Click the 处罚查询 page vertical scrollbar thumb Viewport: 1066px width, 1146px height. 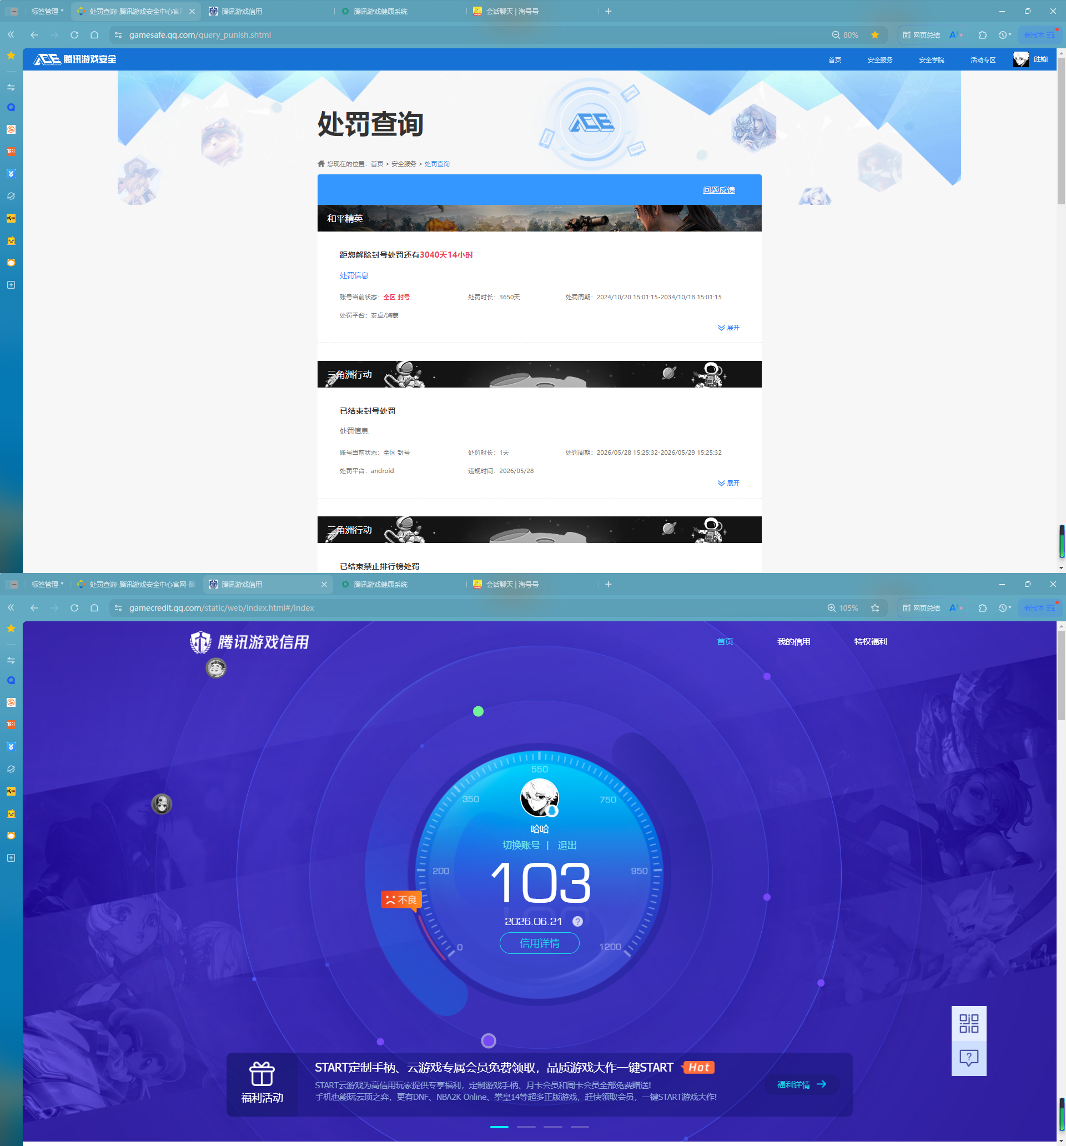coord(1061,130)
